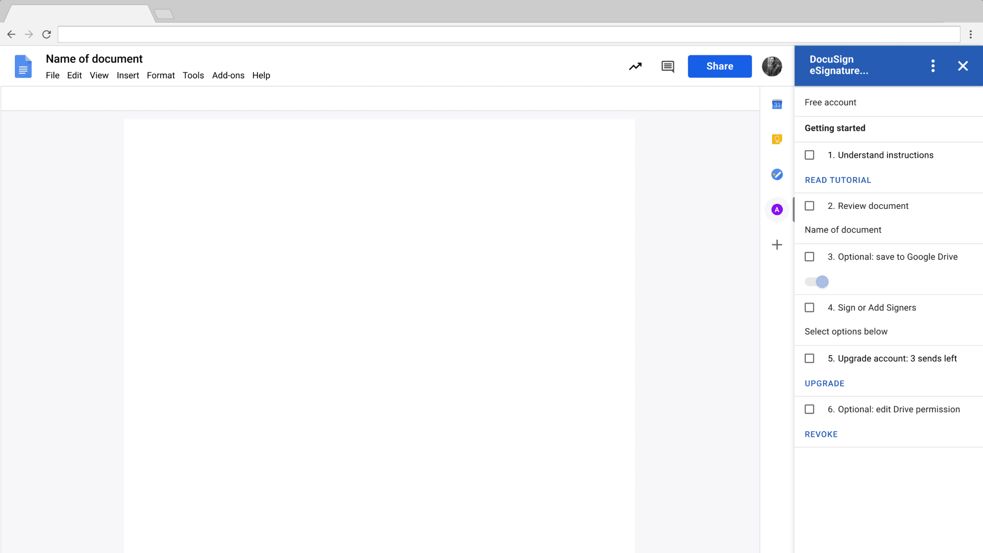The image size is (983, 553).
Task: Open document revision history trends icon
Action: pos(635,67)
